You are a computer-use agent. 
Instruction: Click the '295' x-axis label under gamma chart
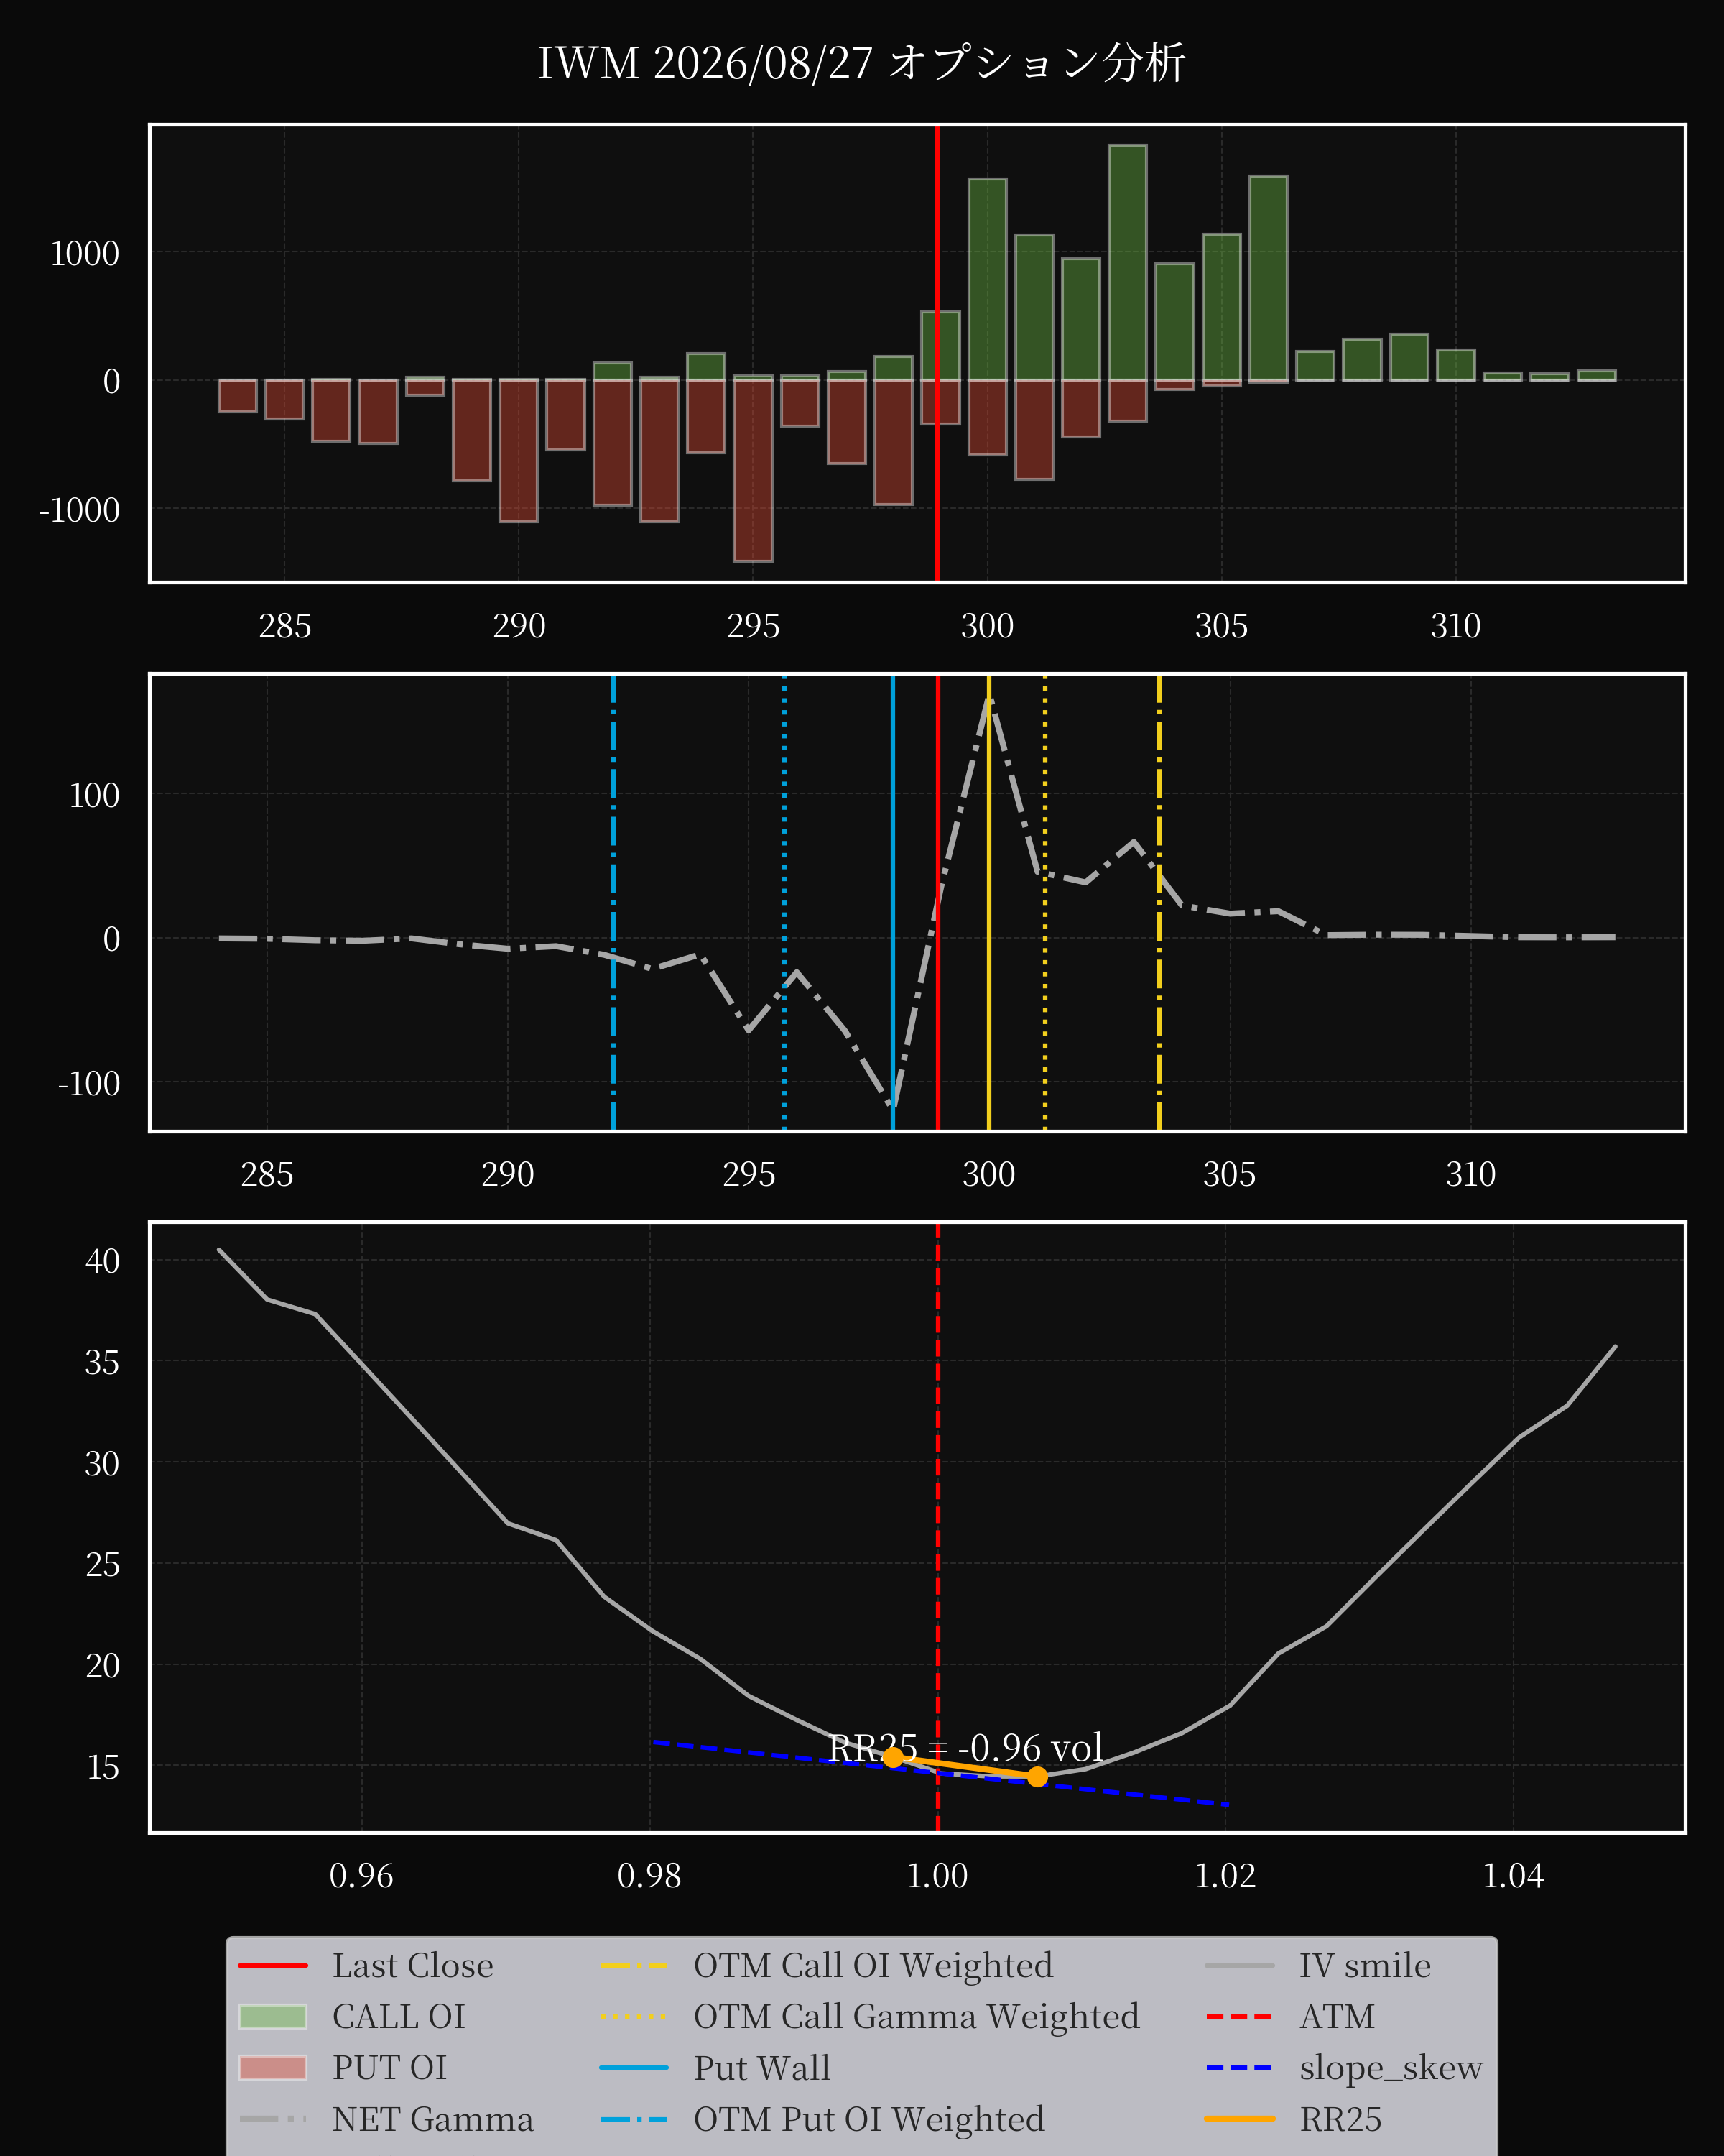(749, 1174)
